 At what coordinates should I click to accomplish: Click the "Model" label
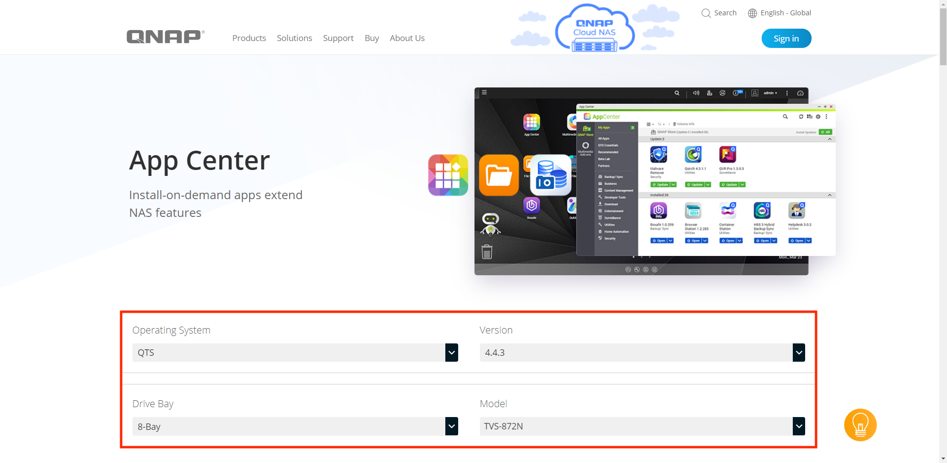point(493,404)
